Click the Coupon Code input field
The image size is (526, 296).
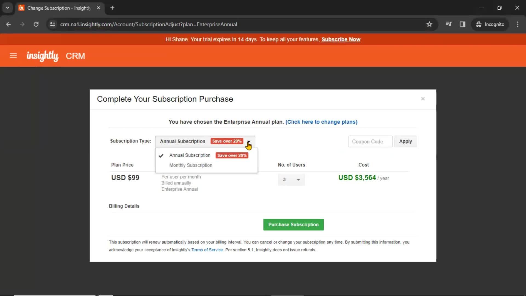370,141
